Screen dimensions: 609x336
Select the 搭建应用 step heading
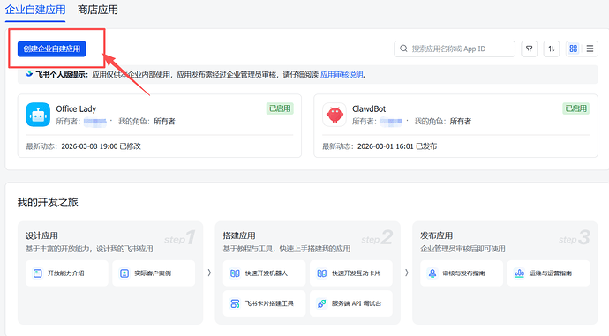click(239, 235)
